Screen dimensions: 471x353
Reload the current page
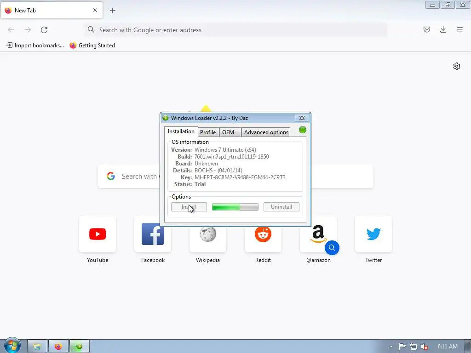point(44,30)
